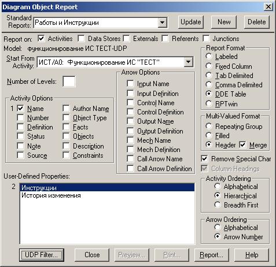Check the Constraints option
This screenshot has height=267, width=276.
click(66, 155)
